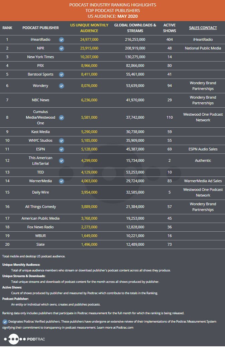Click the audience value 23,915,000
The image size is (225, 351).
[89, 48]
